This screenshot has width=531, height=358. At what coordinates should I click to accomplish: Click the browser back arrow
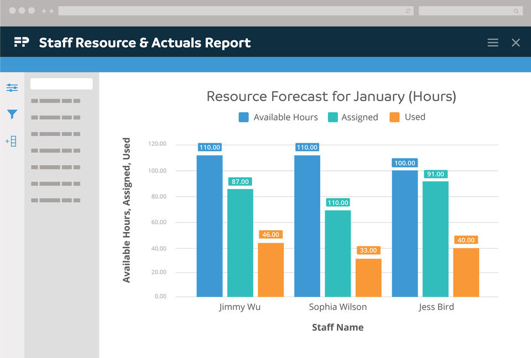[x=44, y=10]
